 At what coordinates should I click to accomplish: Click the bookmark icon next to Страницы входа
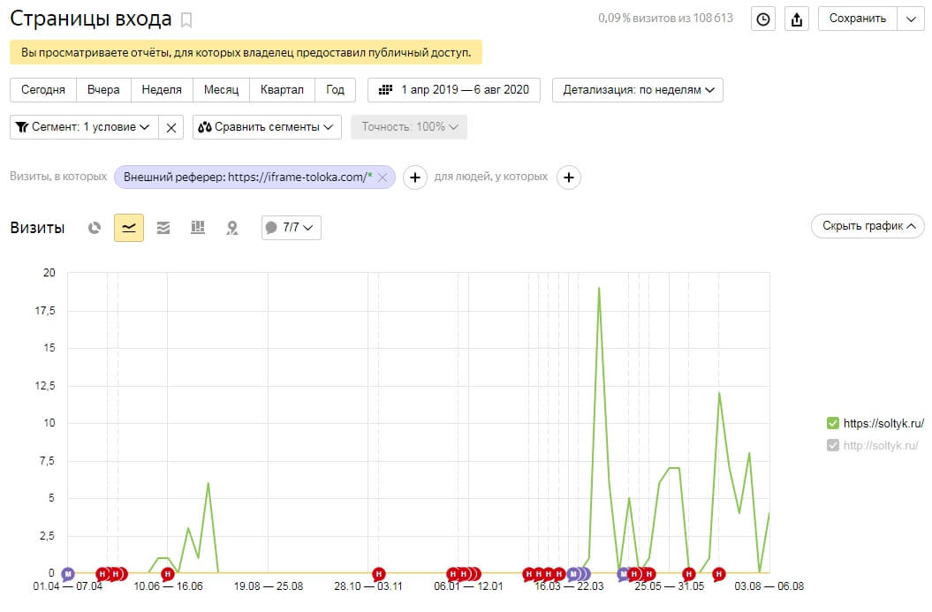tap(186, 20)
